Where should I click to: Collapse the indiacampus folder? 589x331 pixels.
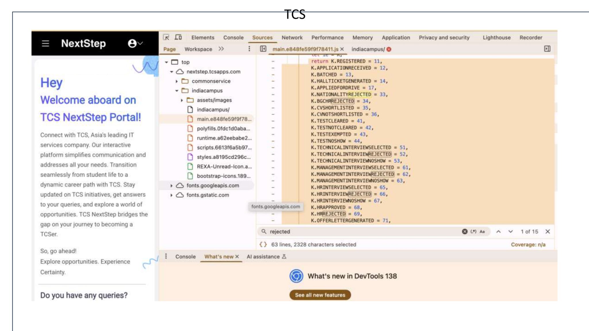(177, 90)
